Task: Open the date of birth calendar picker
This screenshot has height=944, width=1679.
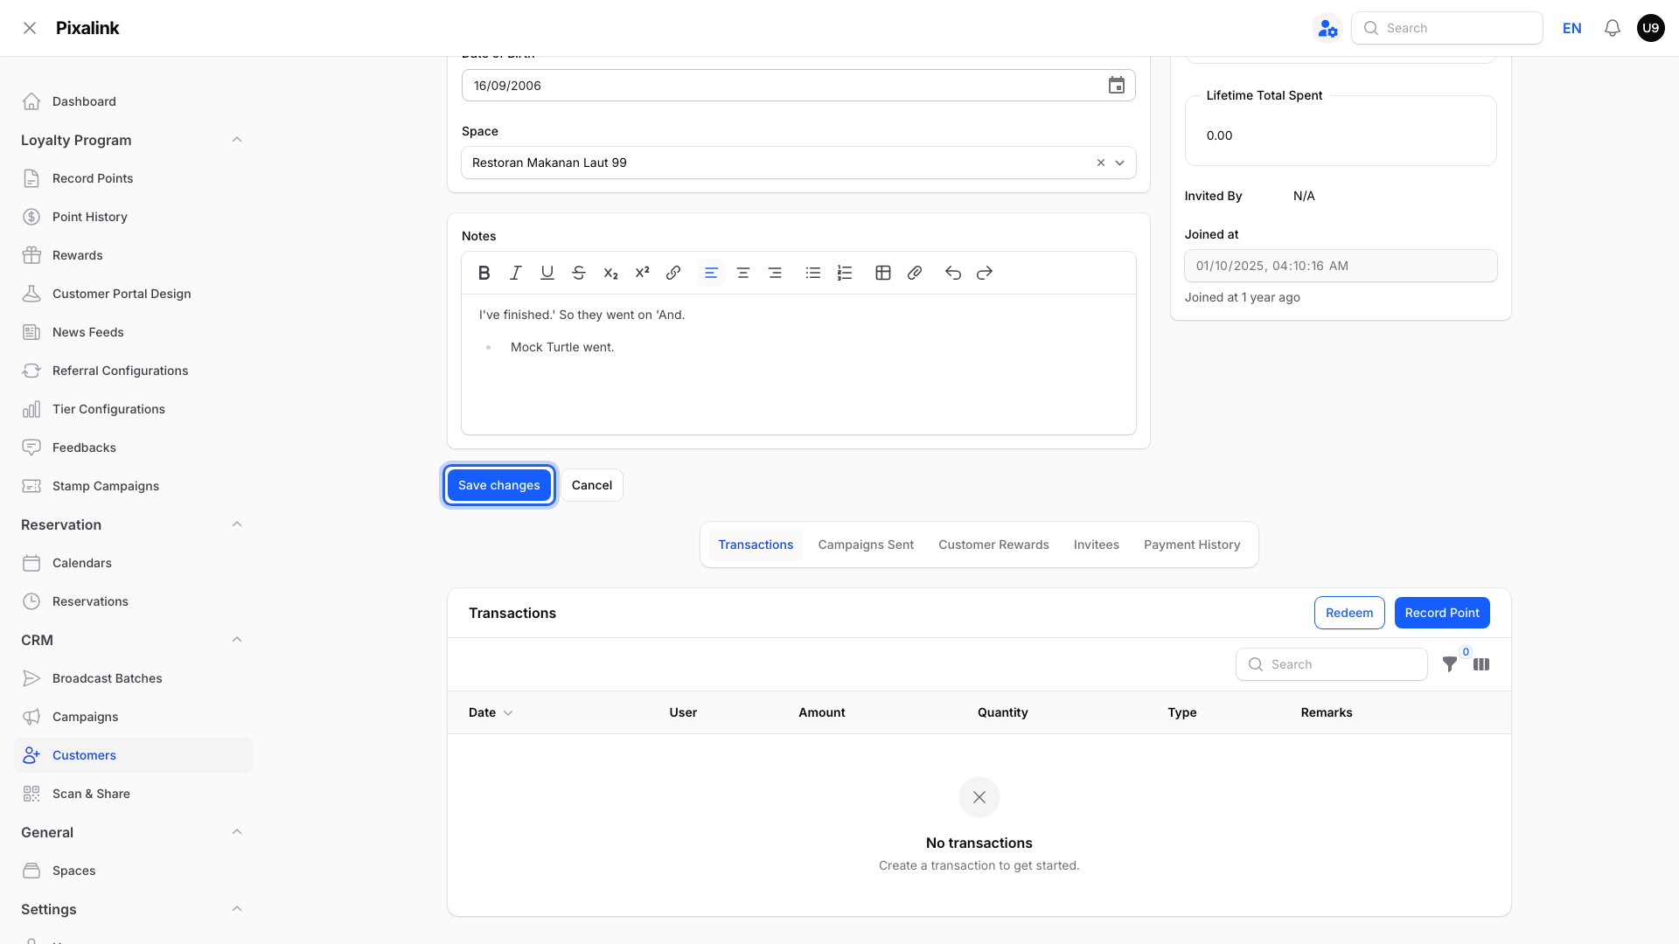Action: click(x=1116, y=86)
